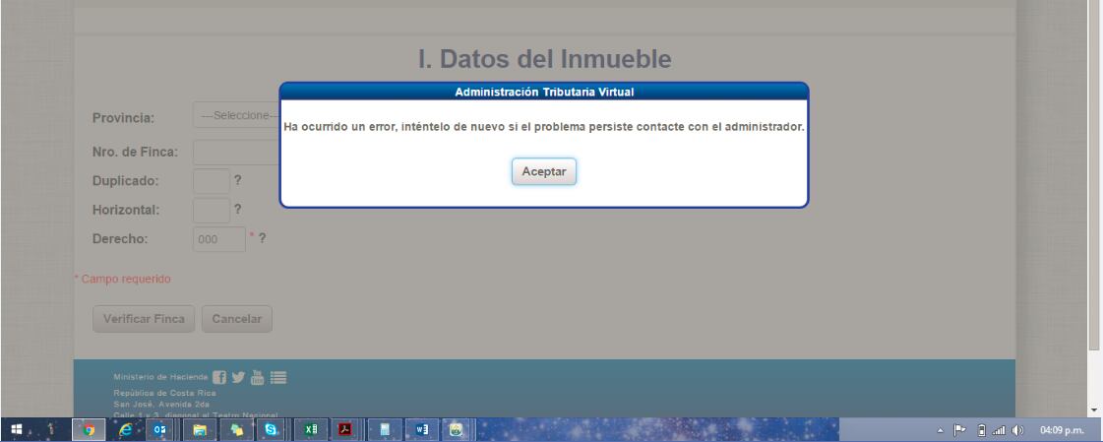Open Skype from the taskbar
The image size is (1103, 442).
coord(271,429)
